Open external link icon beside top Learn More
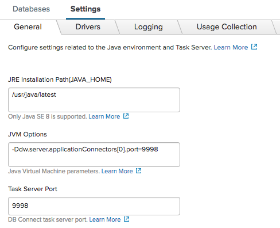This screenshot has width=280, height=228. (254, 47)
